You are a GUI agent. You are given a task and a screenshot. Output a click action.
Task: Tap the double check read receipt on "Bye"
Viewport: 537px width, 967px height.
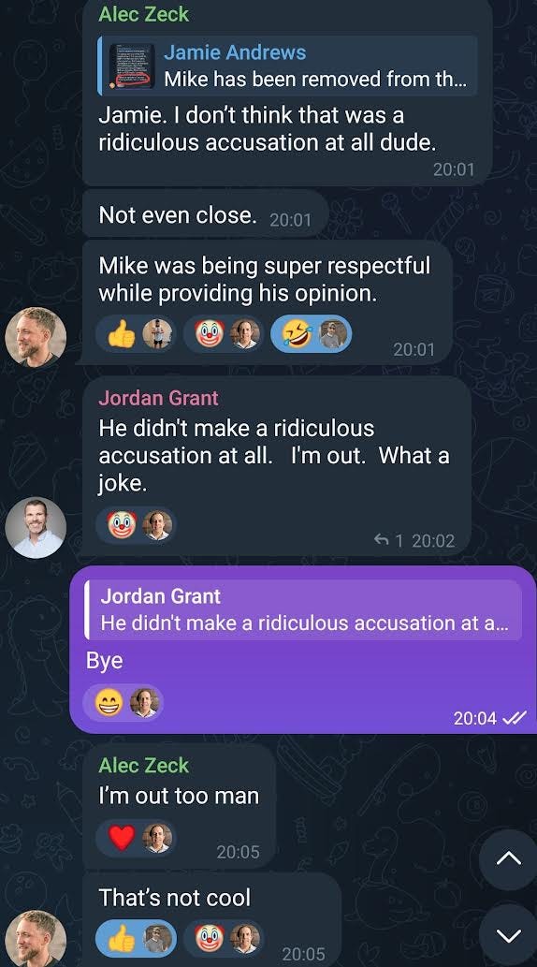coord(515,718)
